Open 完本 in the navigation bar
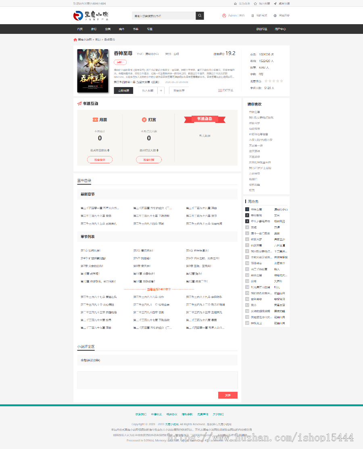Image resolution: width=363 pixels, height=449 pixels. pyautogui.click(x=122, y=29)
